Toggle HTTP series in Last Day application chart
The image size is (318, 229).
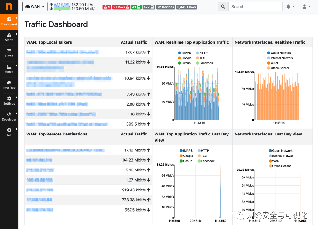point(203,151)
